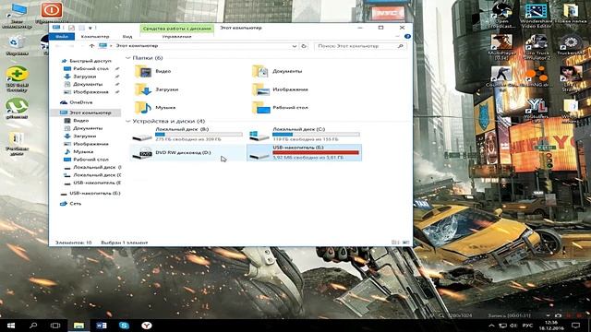Open the Загрузки folder in Папки group
The image size is (591, 332).
156,89
